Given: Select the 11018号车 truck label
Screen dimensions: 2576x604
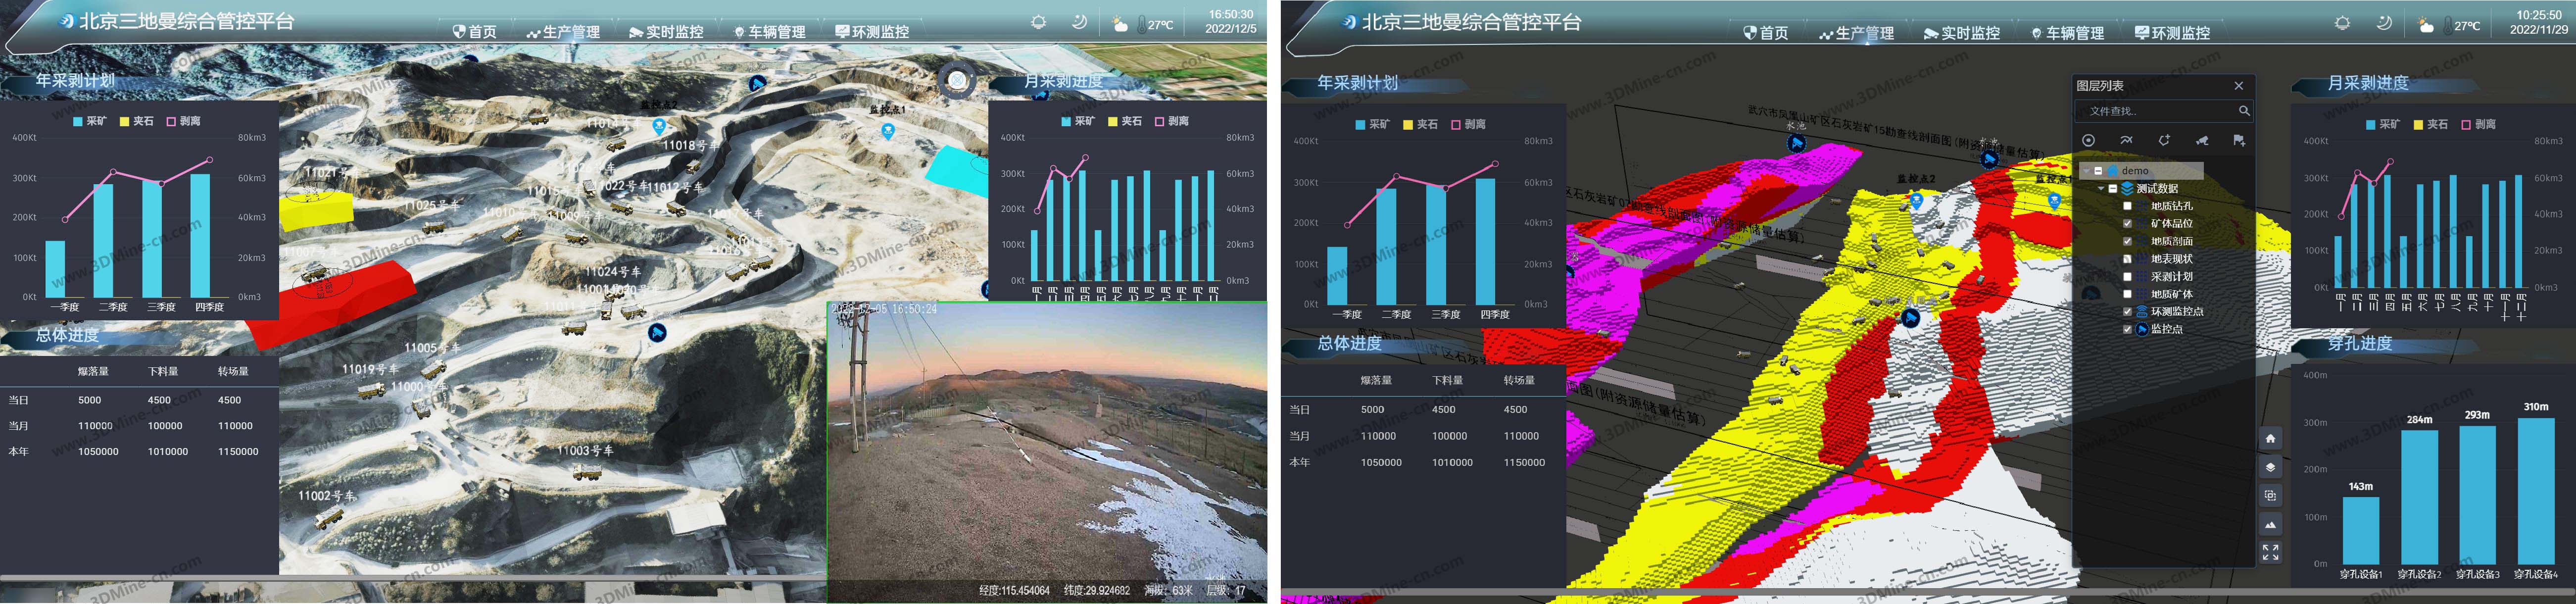Looking at the screenshot, I should point(691,145).
